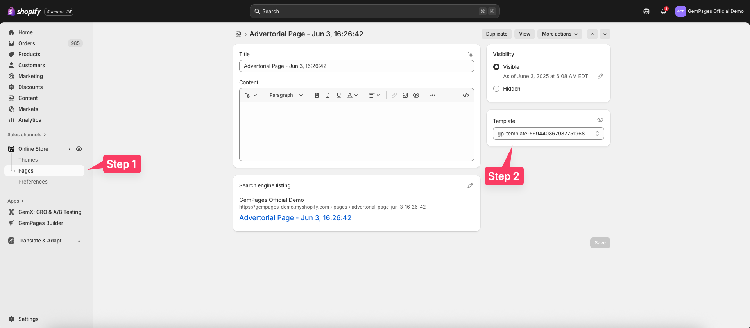
Task: Toggle underline formatting
Action: [x=339, y=95]
